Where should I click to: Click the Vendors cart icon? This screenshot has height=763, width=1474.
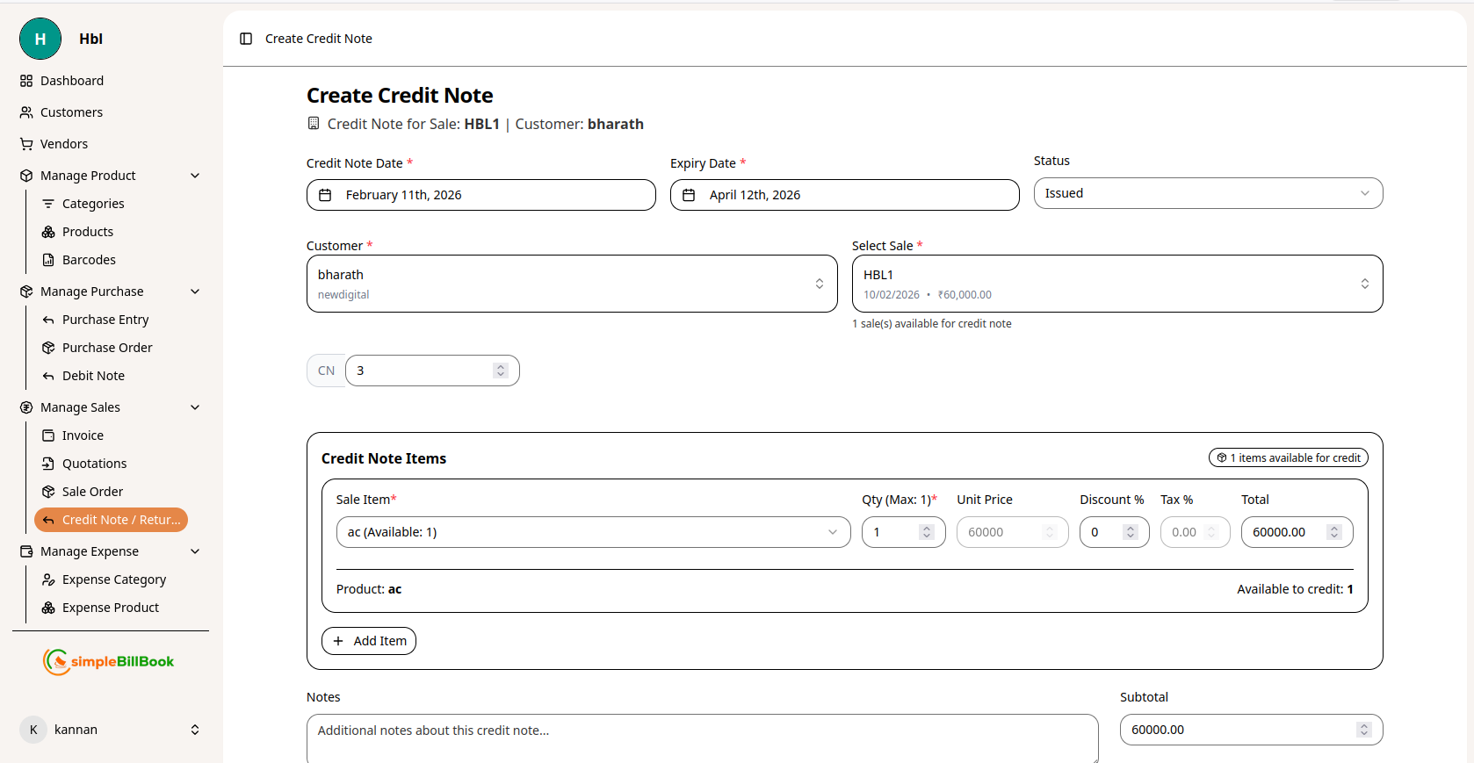click(26, 144)
